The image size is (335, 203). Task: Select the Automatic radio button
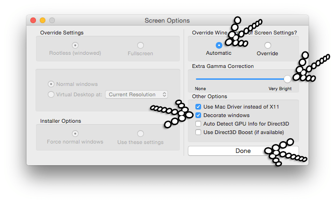[219, 45]
